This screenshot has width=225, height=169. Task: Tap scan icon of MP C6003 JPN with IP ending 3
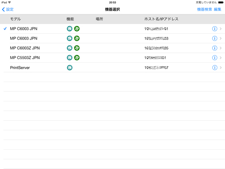77,38
